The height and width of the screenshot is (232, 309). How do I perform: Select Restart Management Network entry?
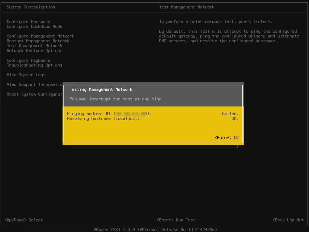point(38,41)
